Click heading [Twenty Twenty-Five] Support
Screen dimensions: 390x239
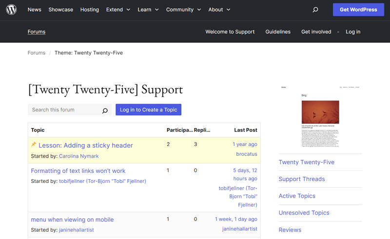[x=105, y=90]
